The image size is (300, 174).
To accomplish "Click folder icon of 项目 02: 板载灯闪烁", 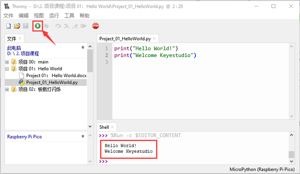I will tap(14, 89).
